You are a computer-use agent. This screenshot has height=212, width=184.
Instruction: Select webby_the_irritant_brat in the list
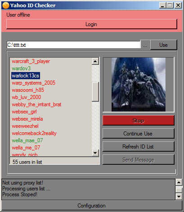pyautogui.click(x=36, y=104)
